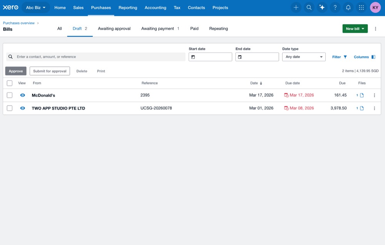Click the Columns layout icon
Image resolution: width=385 pixels, height=245 pixels.
tap(373, 57)
